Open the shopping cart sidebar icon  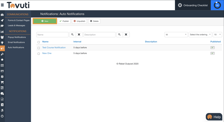pos(2,82)
